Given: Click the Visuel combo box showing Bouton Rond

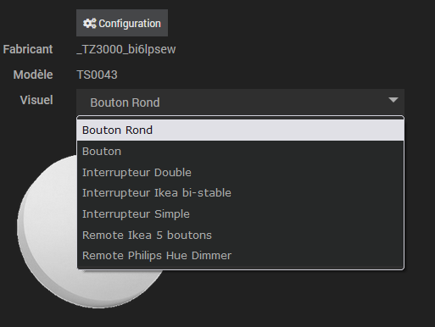Looking at the screenshot, I should (x=240, y=103).
